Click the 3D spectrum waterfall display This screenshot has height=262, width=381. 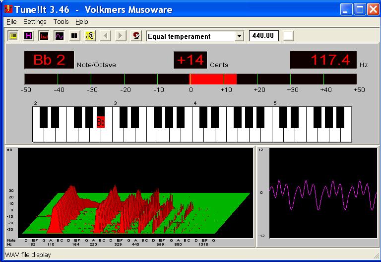click(135, 193)
